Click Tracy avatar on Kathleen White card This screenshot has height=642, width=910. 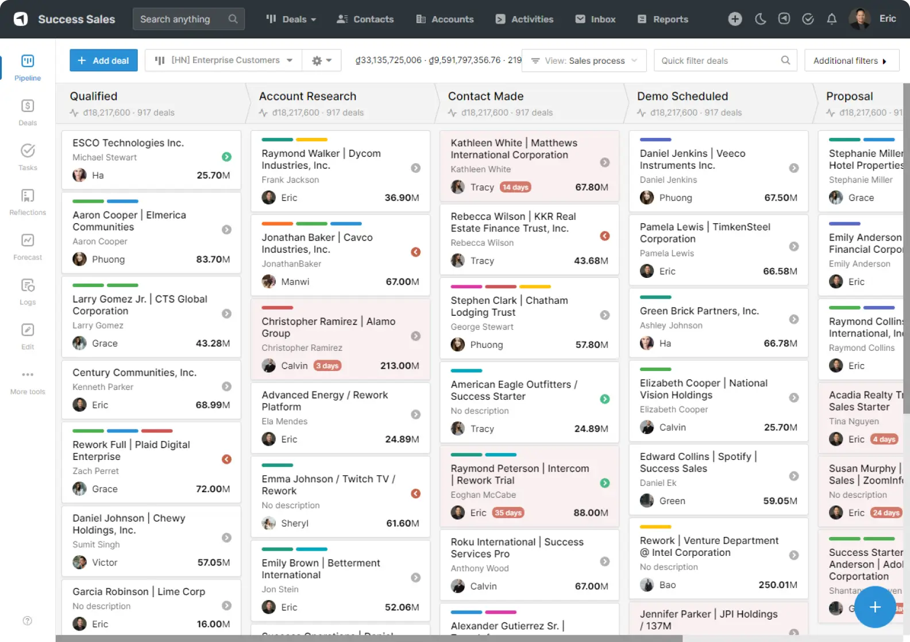coord(457,187)
